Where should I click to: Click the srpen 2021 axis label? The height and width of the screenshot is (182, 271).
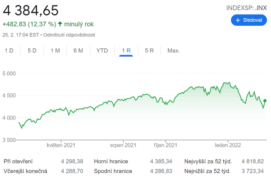(123, 145)
